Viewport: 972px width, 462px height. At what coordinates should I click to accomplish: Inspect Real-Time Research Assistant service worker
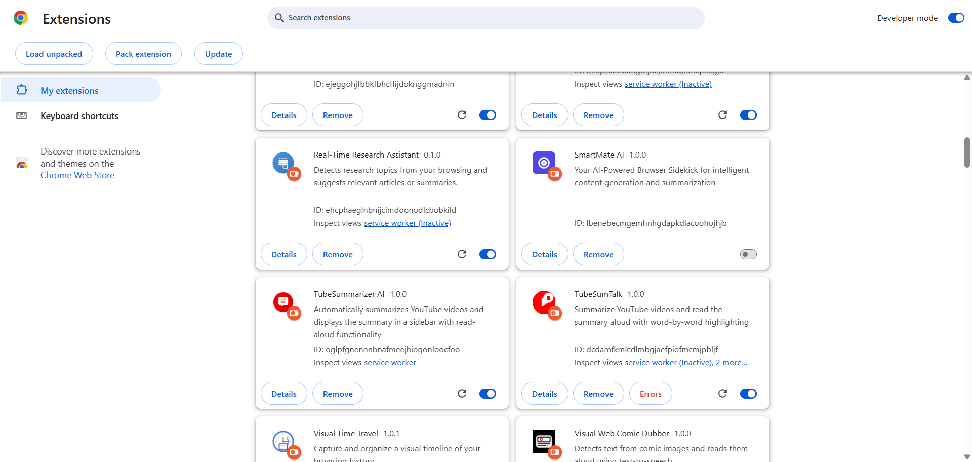408,223
